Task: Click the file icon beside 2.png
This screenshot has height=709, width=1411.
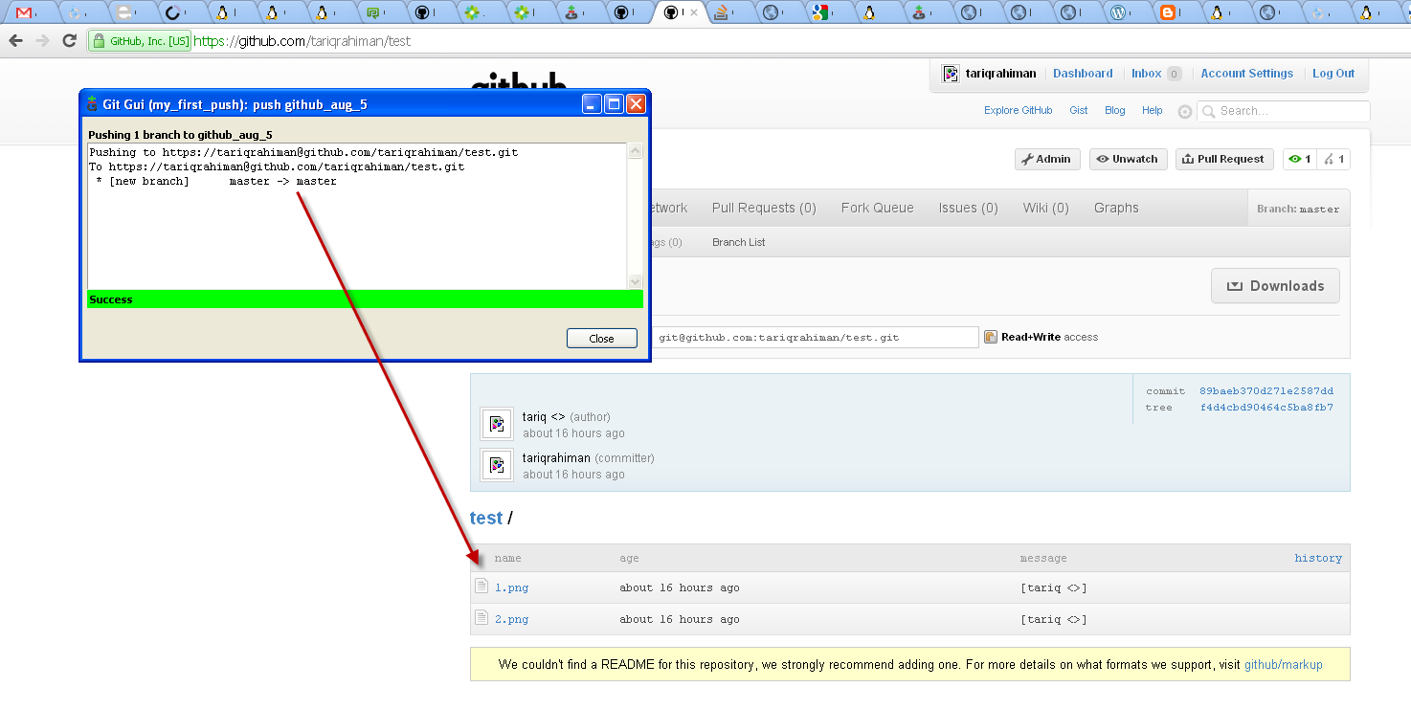Action: pyautogui.click(x=482, y=618)
